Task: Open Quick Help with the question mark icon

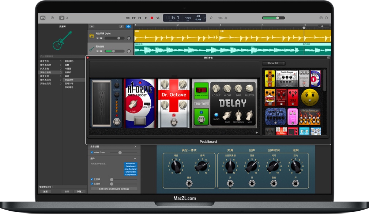Action: [52, 18]
